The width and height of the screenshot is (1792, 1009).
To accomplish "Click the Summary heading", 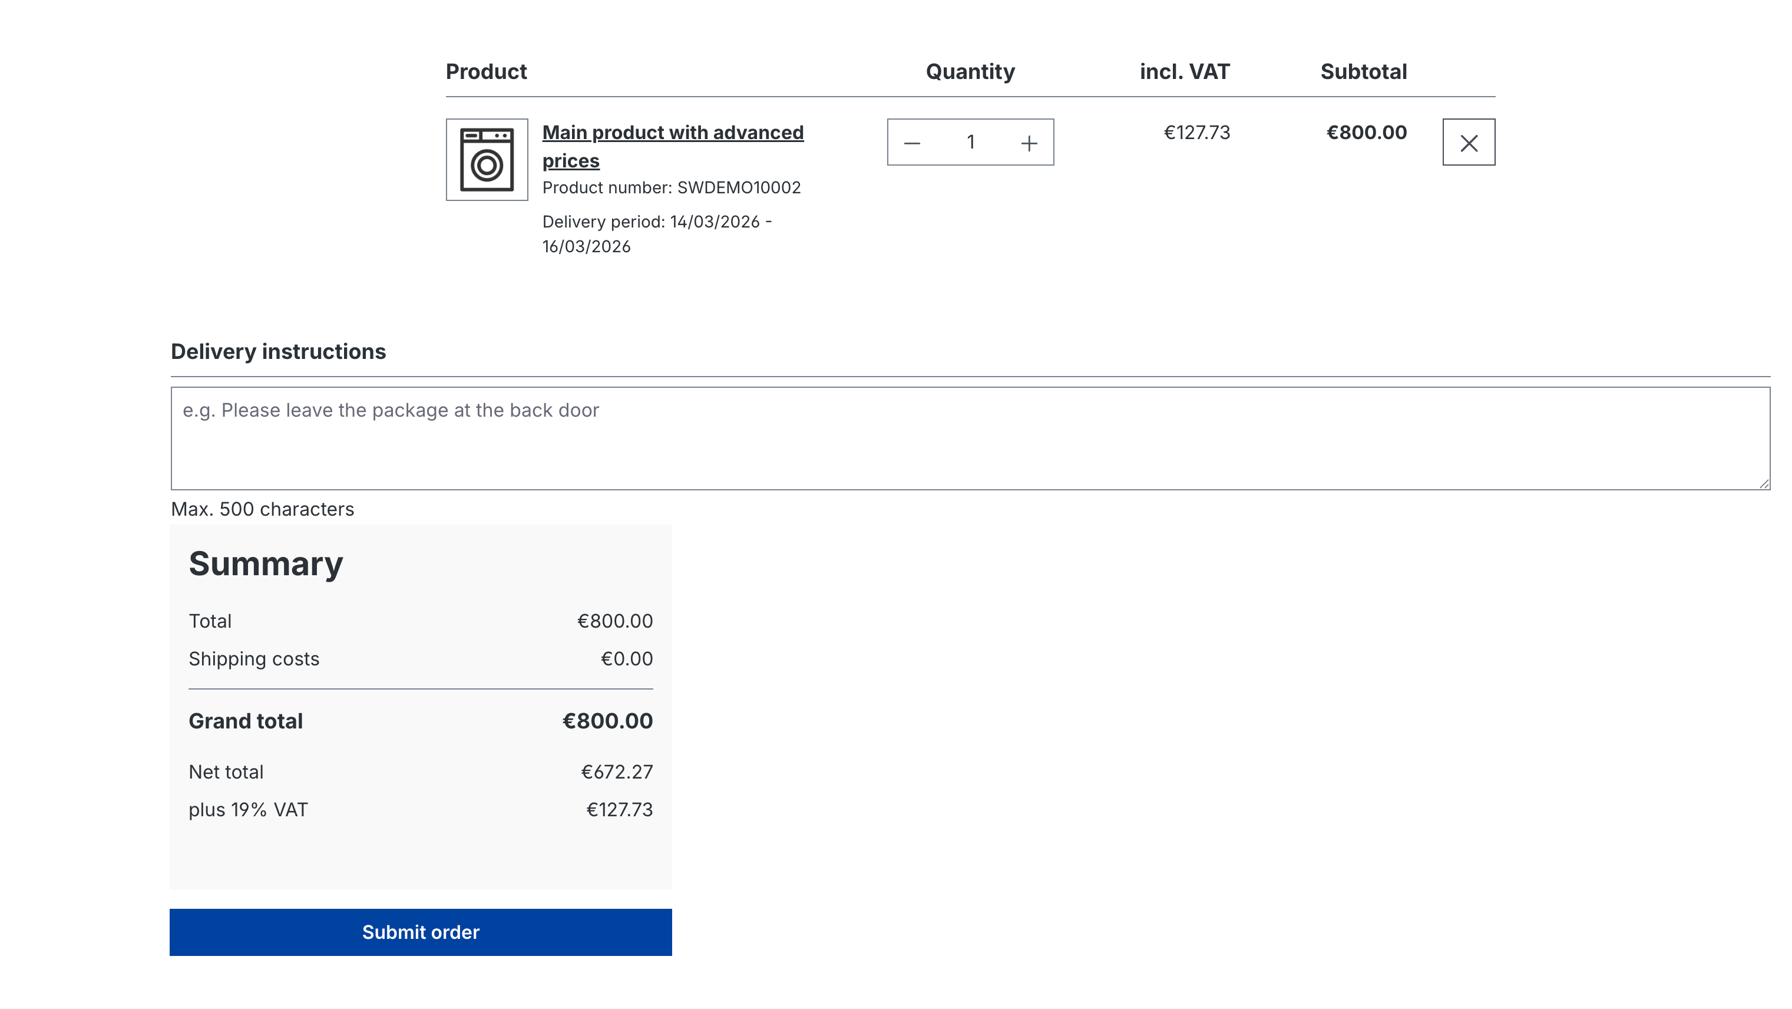I will [266, 563].
